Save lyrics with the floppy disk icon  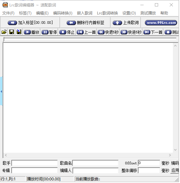pos(12,32)
